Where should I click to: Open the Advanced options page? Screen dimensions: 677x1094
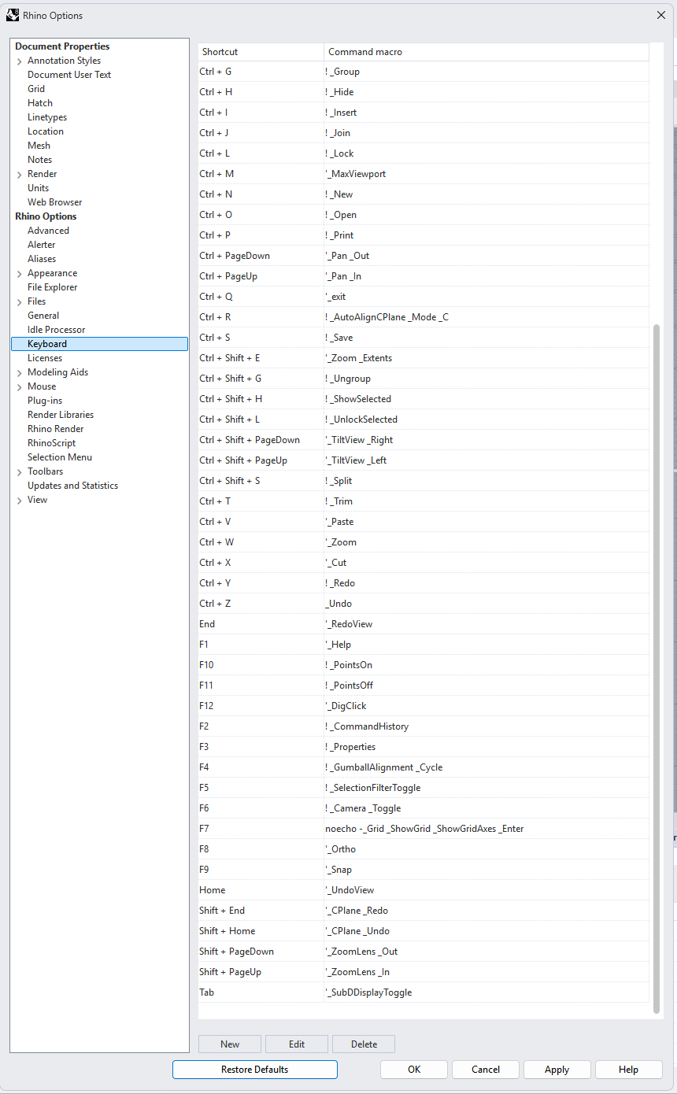click(48, 230)
